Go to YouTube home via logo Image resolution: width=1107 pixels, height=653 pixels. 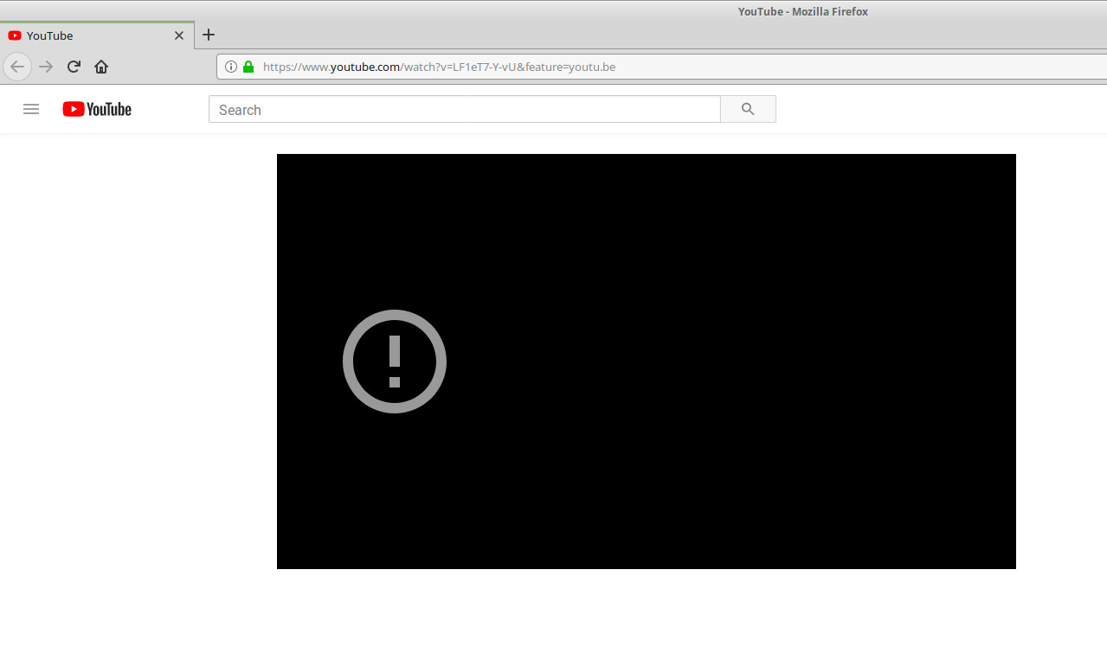tap(97, 109)
